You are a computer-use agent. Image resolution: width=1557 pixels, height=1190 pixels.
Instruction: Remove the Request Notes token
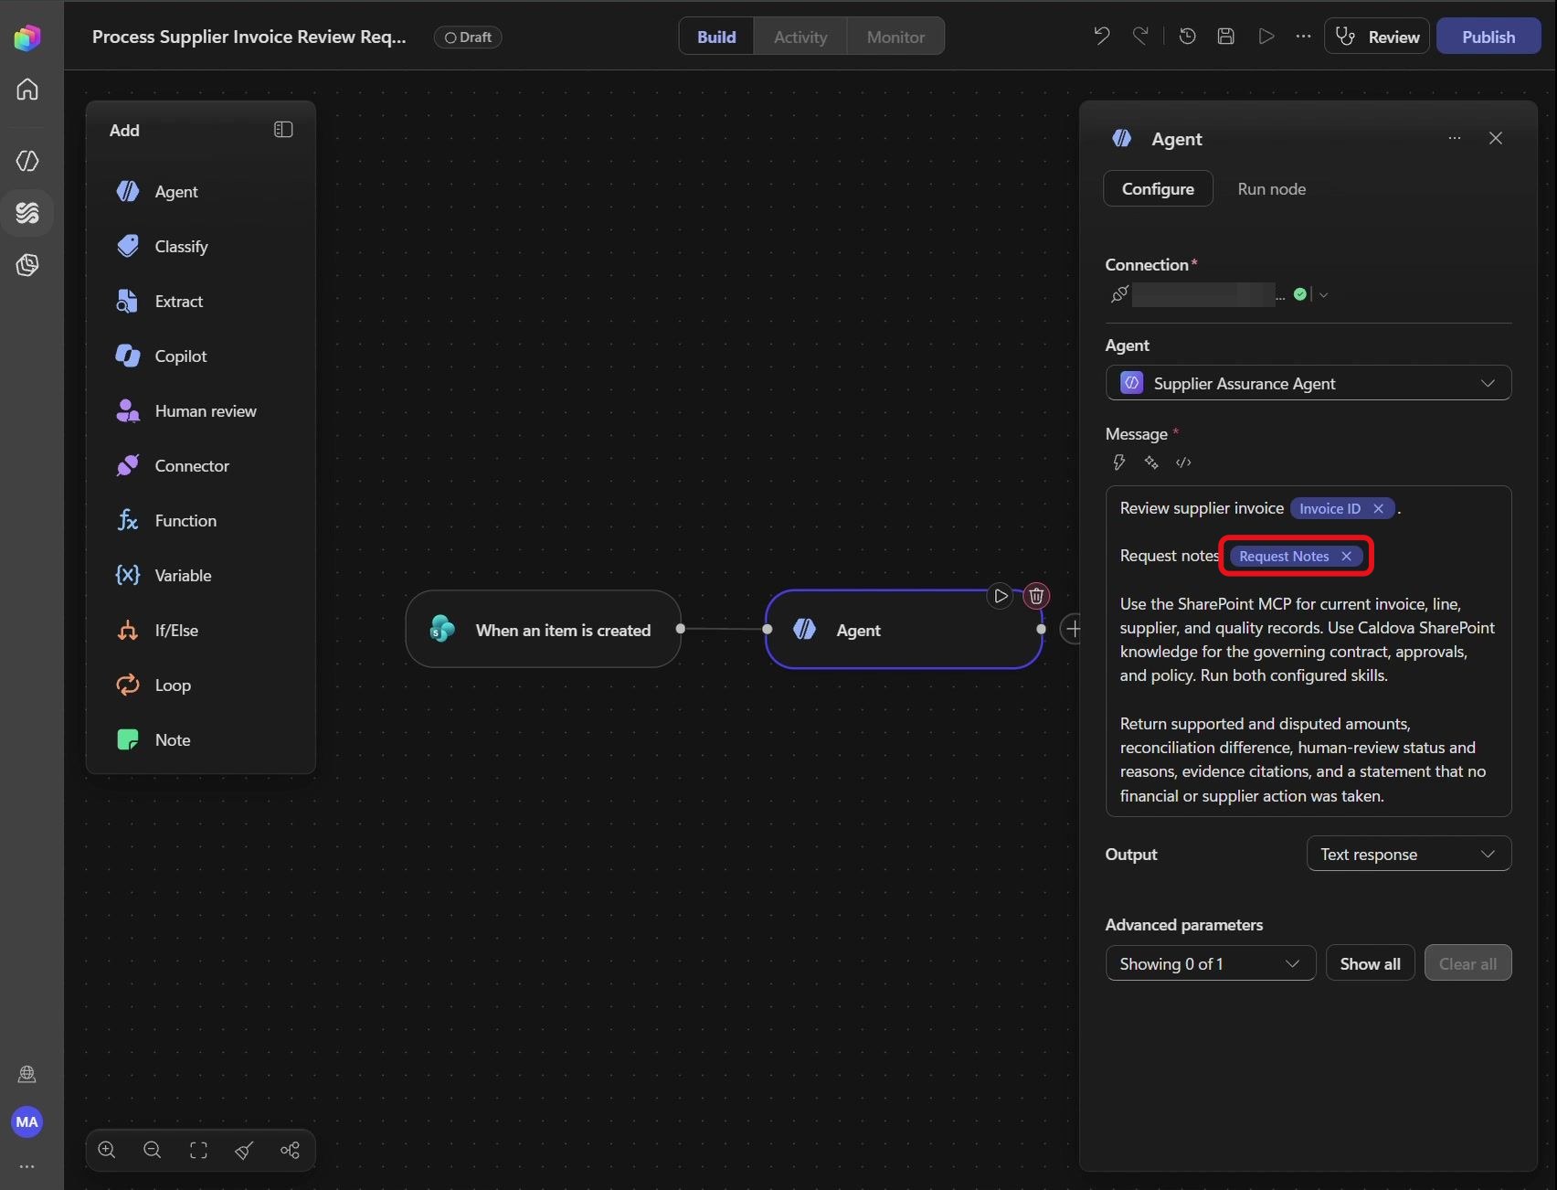pos(1346,556)
